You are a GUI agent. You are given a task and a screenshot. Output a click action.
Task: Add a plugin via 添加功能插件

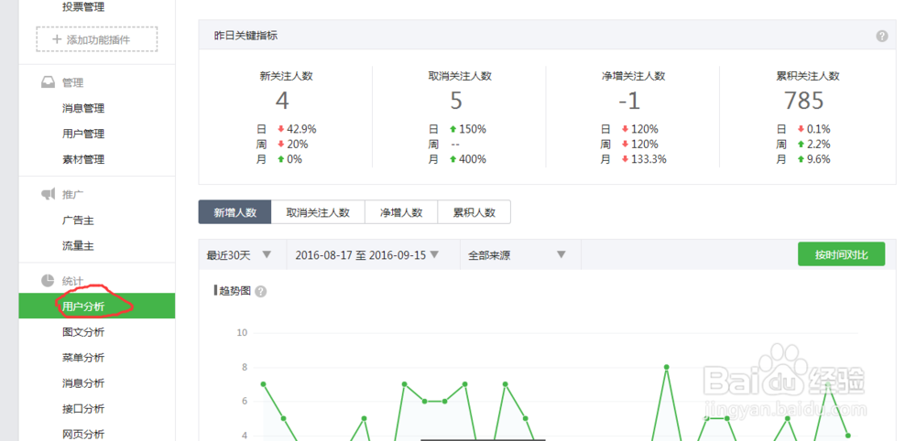(97, 39)
